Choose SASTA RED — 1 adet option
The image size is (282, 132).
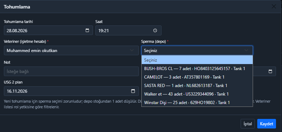(197, 86)
